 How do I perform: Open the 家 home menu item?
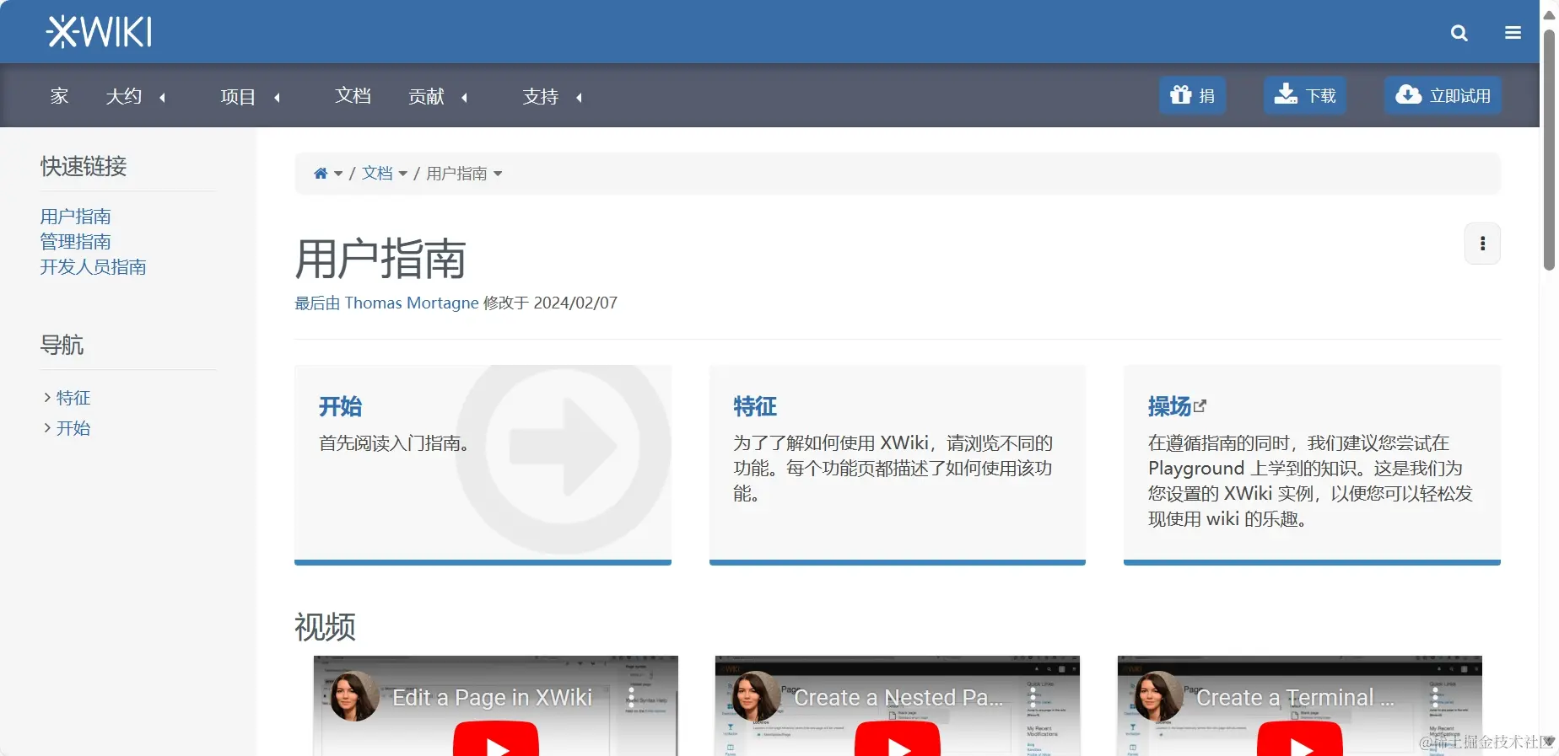click(59, 96)
